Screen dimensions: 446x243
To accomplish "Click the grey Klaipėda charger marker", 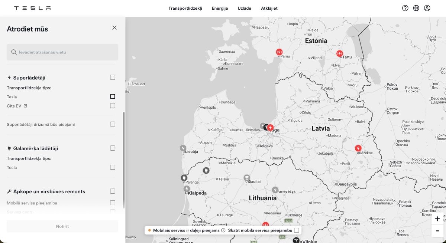I will (x=187, y=189).
